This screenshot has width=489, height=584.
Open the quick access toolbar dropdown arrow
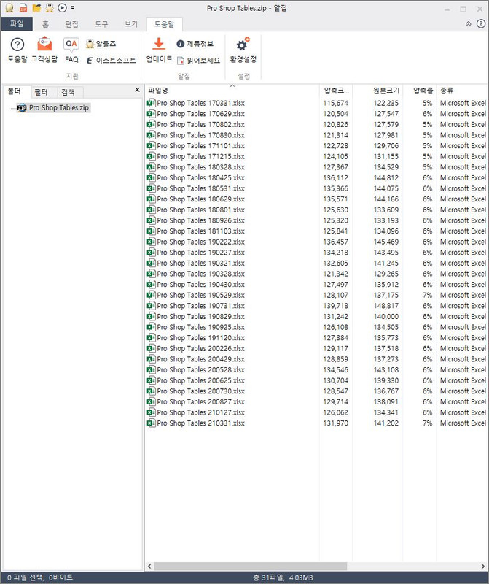[x=73, y=8]
